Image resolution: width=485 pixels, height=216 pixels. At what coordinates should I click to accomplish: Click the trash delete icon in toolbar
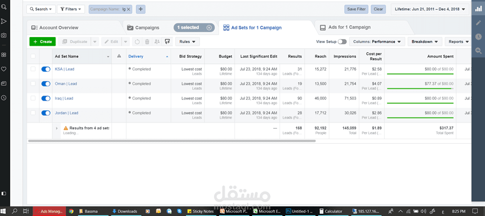[x=147, y=42]
